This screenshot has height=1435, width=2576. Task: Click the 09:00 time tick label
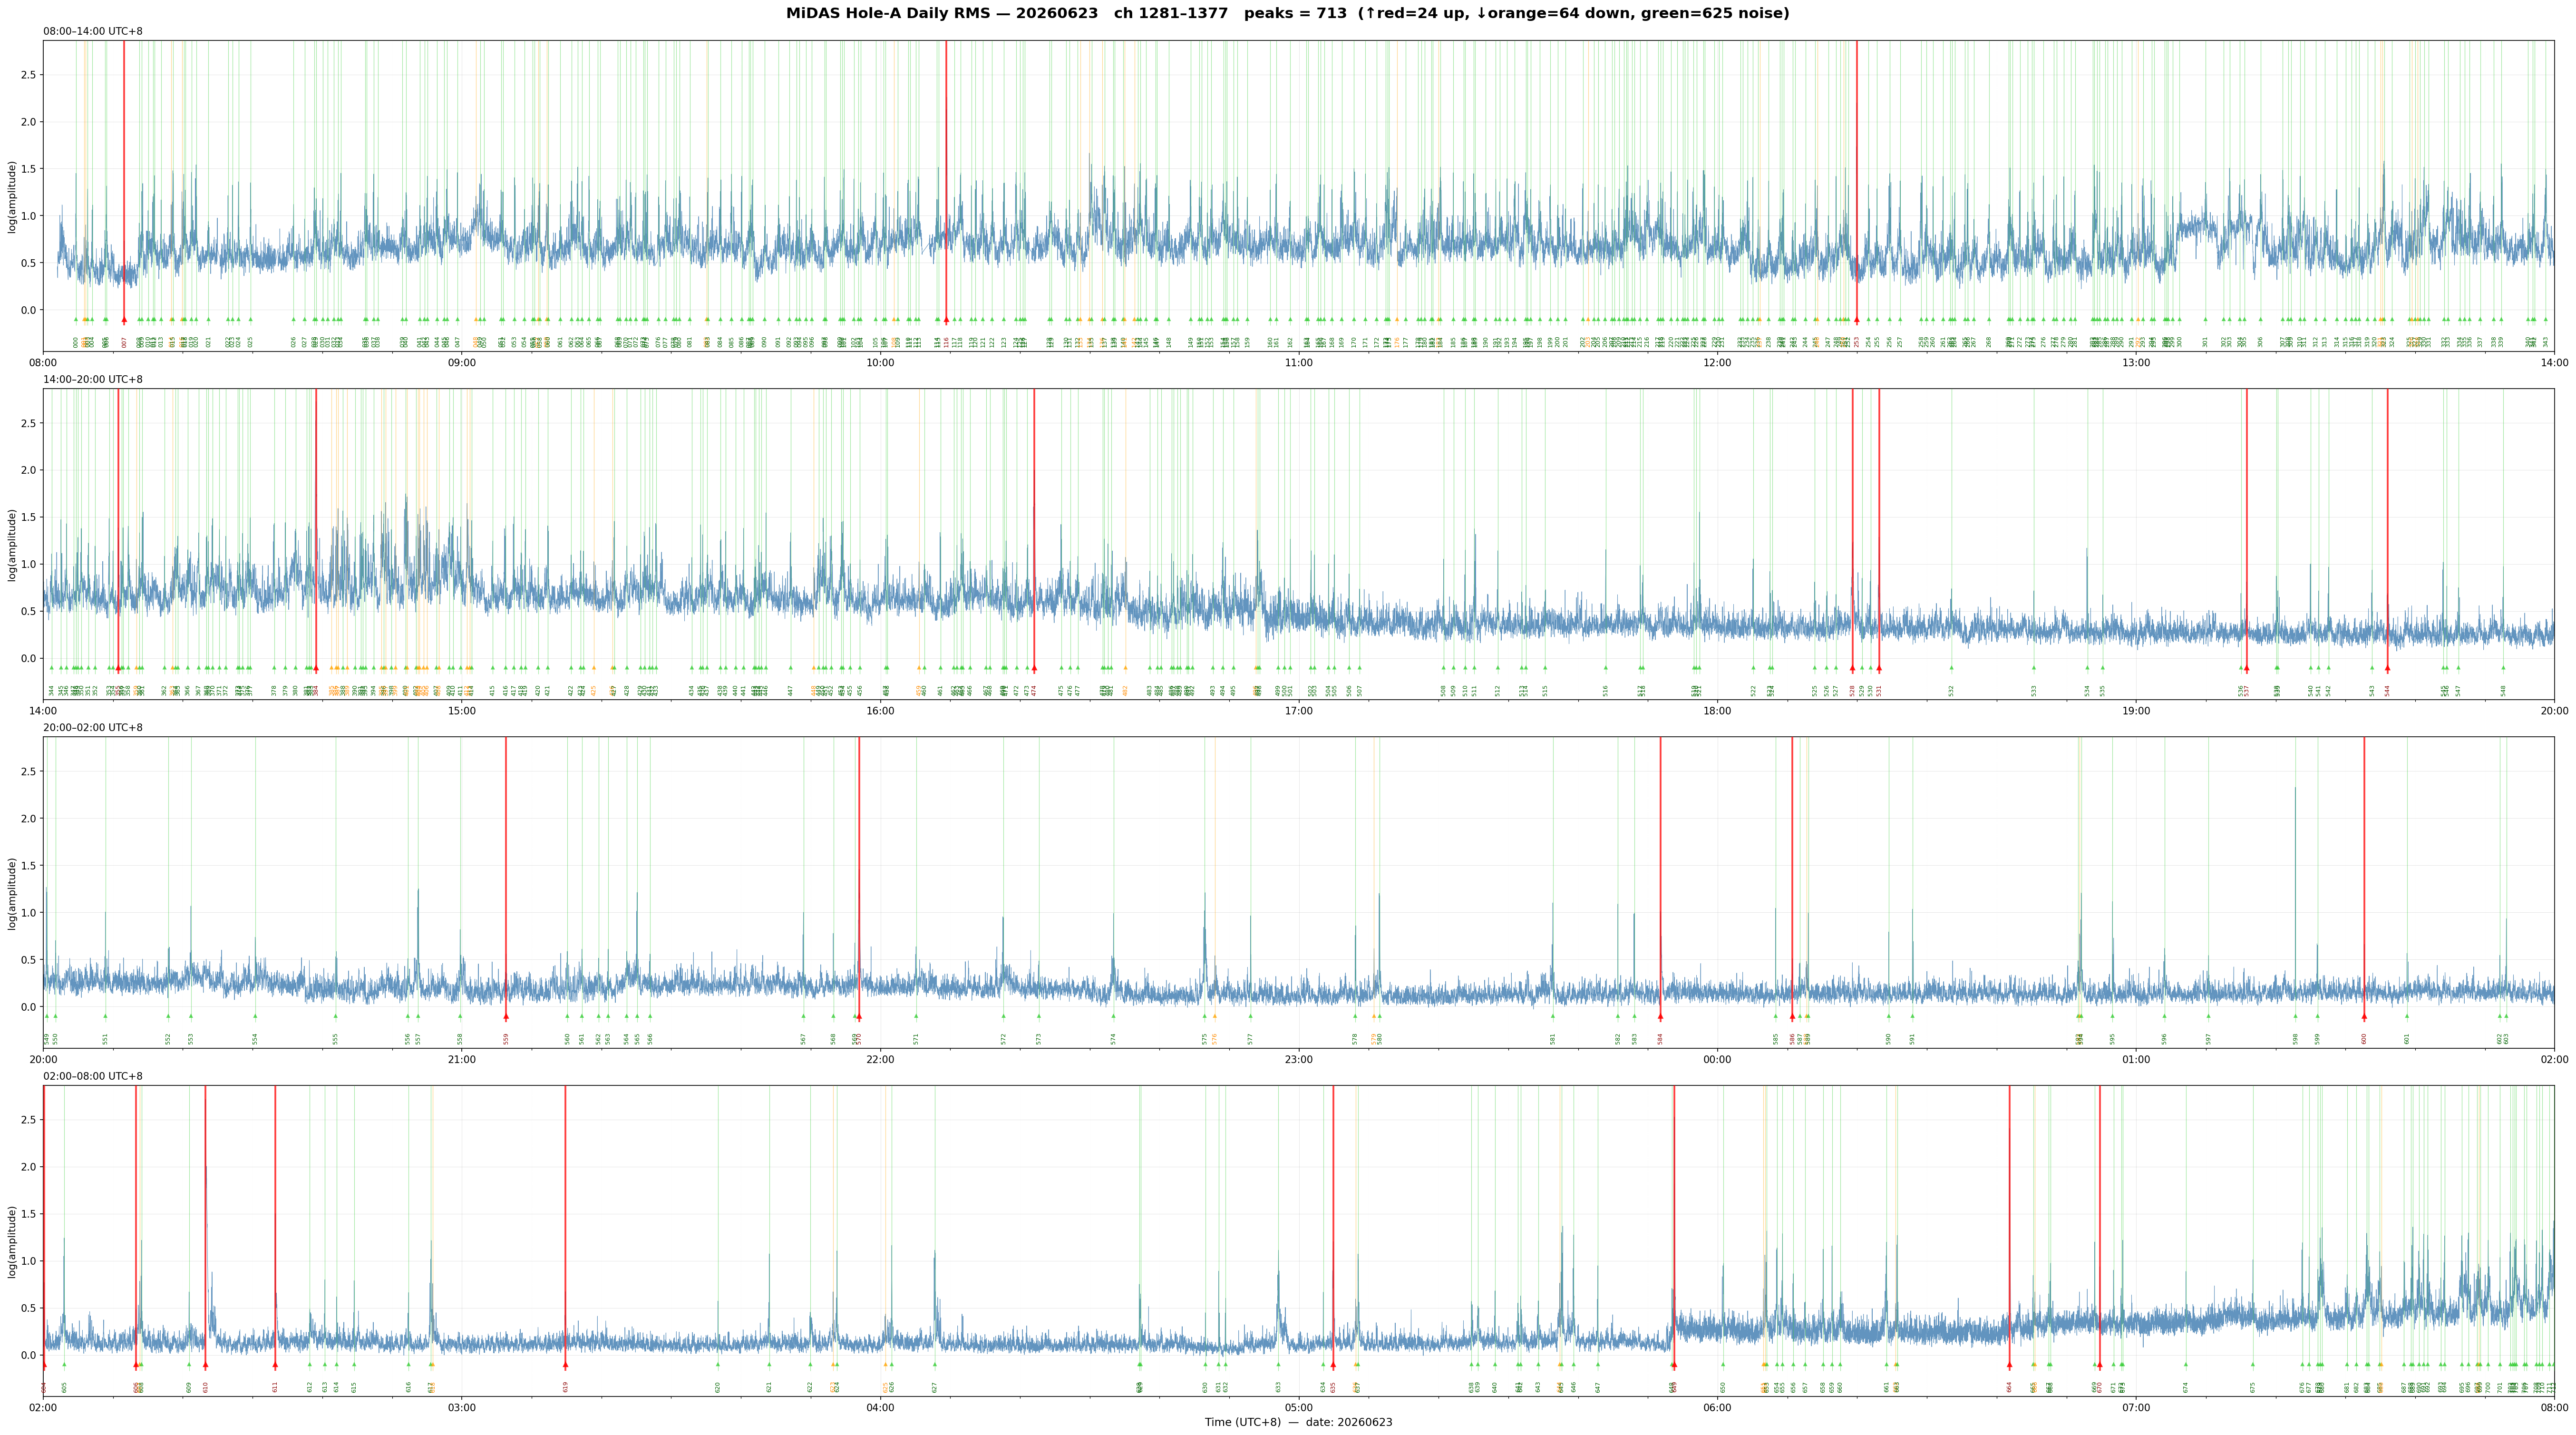[461, 362]
